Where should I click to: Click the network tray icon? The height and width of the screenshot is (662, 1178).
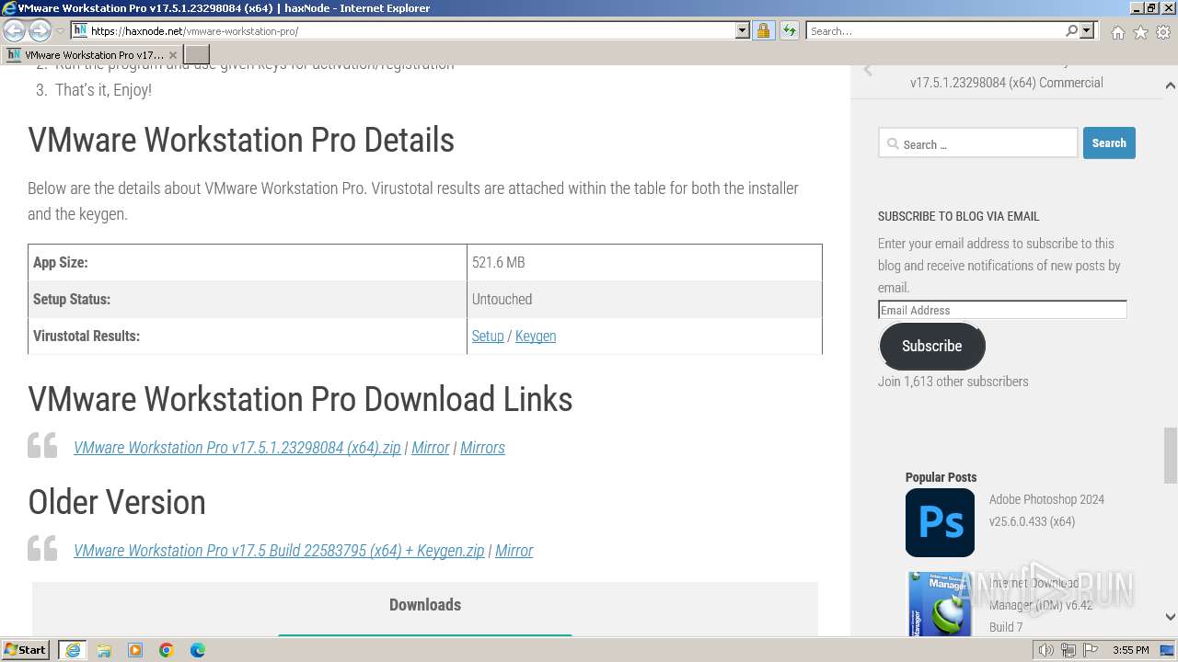[x=1068, y=650]
